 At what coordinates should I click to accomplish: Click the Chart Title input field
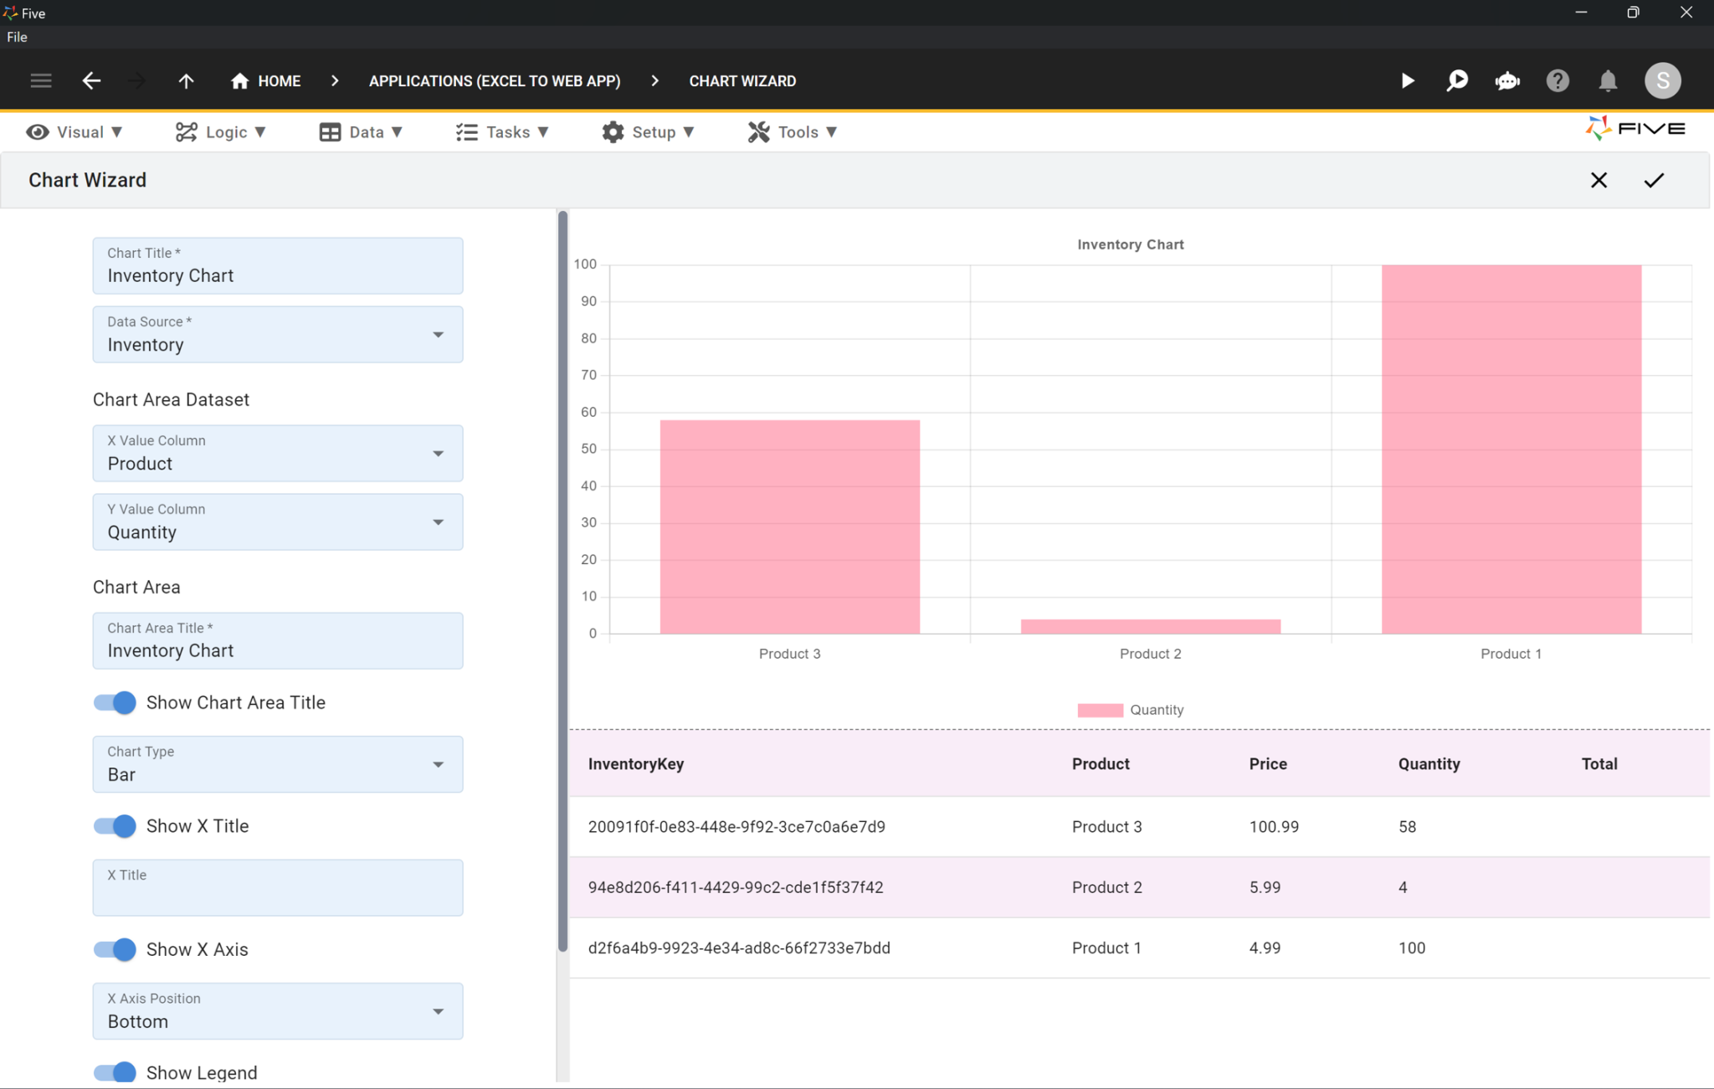278,265
